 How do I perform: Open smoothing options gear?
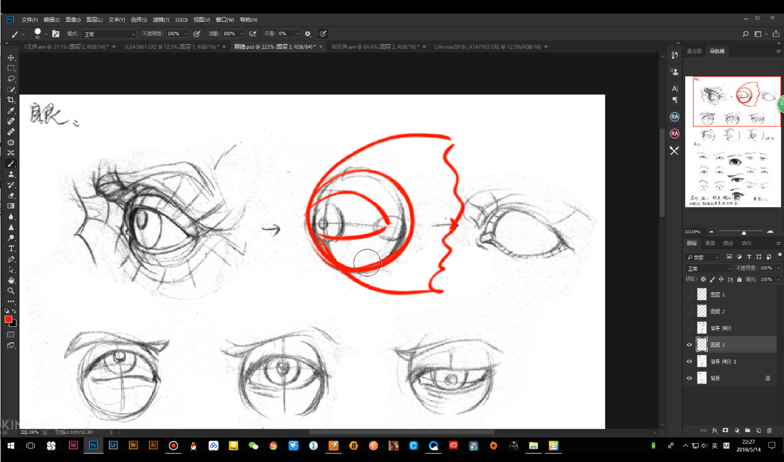point(307,34)
